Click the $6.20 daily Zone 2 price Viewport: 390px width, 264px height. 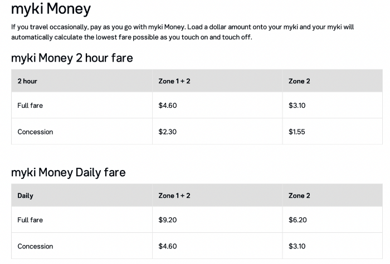pyautogui.click(x=298, y=220)
